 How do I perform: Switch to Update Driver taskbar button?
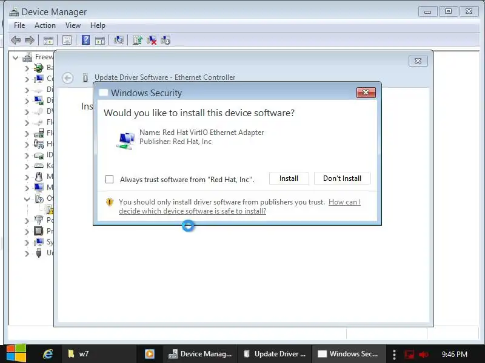tap(275, 354)
